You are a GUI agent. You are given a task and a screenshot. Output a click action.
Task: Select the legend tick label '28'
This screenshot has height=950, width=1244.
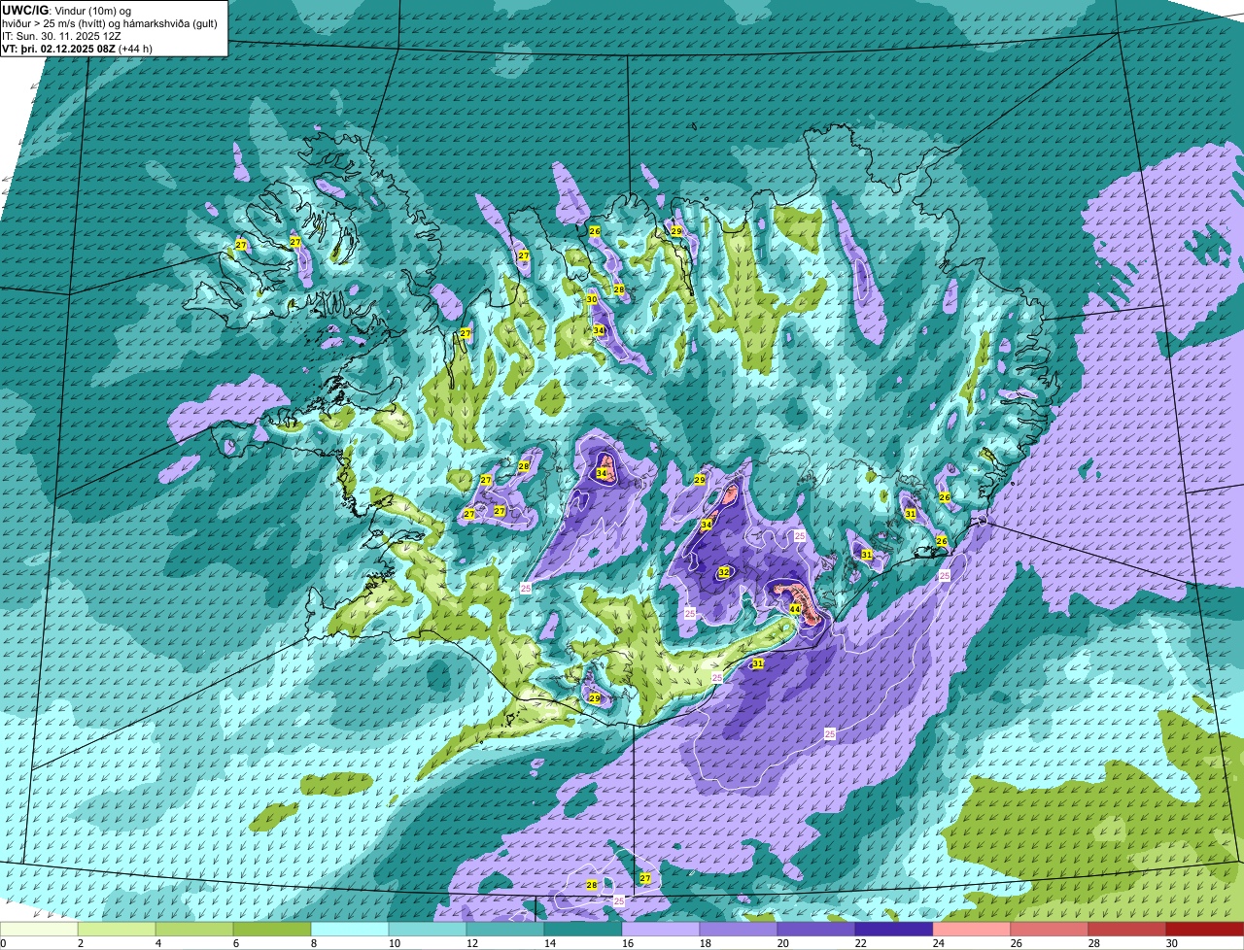tap(1094, 943)
